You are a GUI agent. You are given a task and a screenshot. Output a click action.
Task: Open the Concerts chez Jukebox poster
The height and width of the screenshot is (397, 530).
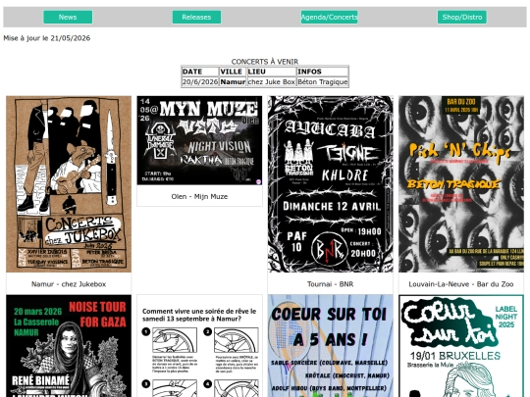[69, 184]
